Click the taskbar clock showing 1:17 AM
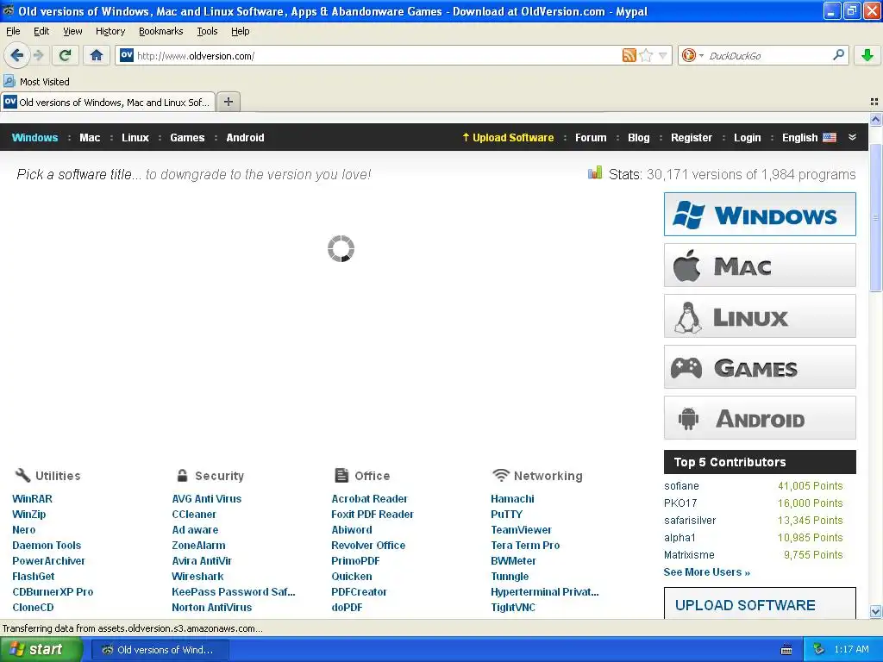 tap(851, 650)
